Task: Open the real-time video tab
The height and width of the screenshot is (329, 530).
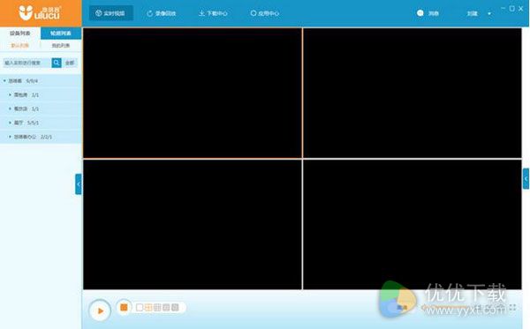Action: 111,13
